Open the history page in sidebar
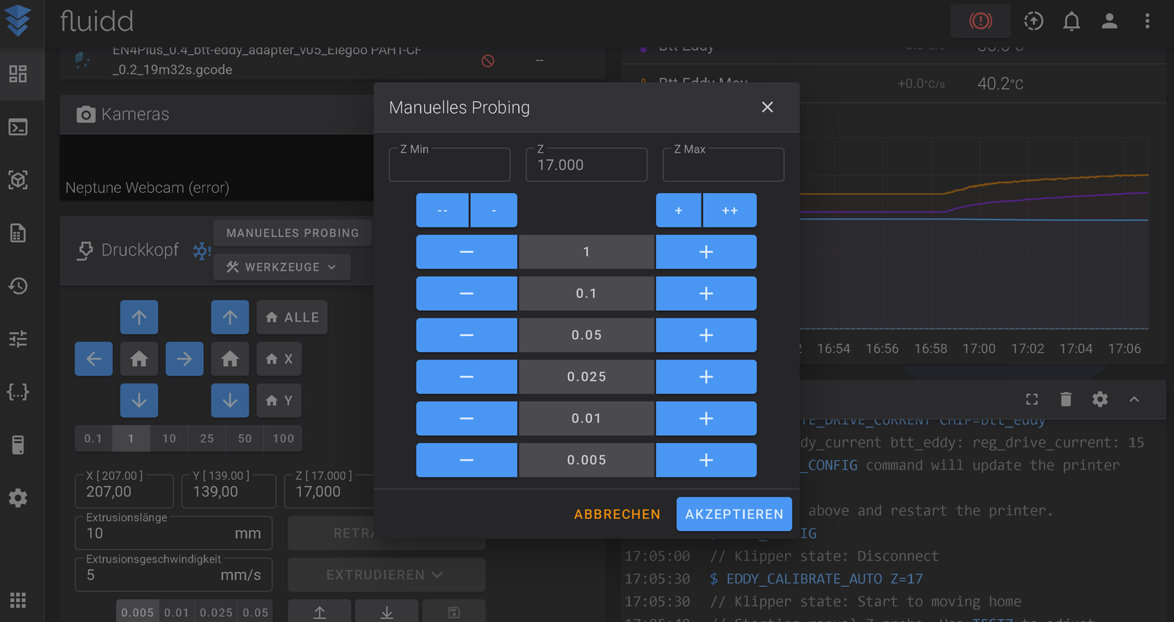Image resolution: width=1174 pixels, height=622 pixels. coord(18,285)
